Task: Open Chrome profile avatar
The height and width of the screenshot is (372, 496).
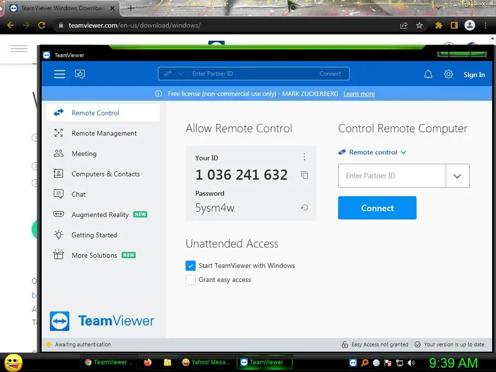Action: pos(470,25)
